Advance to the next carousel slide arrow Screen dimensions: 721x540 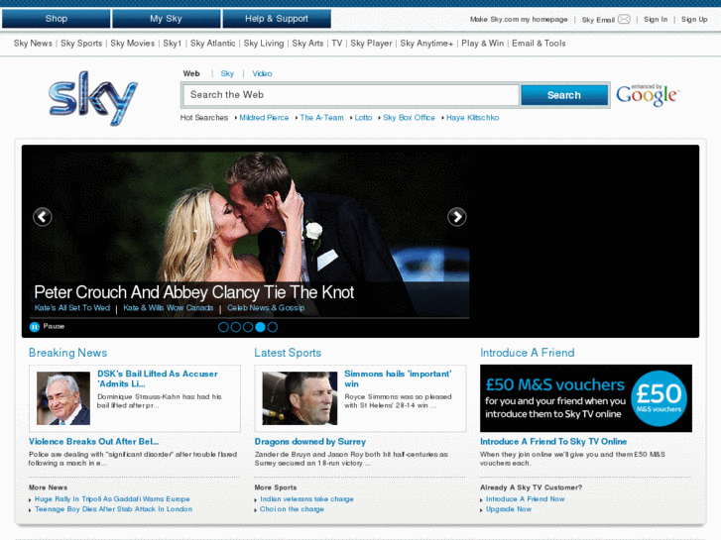pos(456,216)
